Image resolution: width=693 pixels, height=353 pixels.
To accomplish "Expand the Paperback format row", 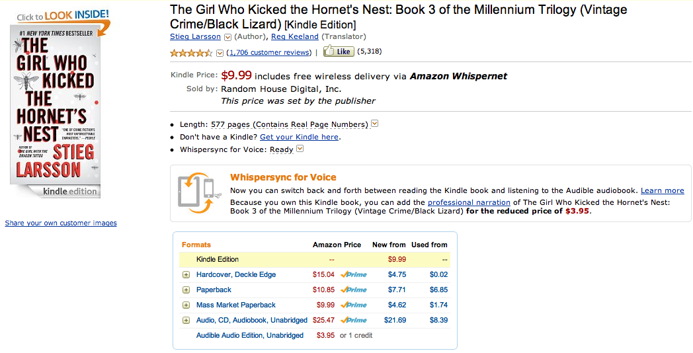I will pyautogui.click(x=186, y=290).
